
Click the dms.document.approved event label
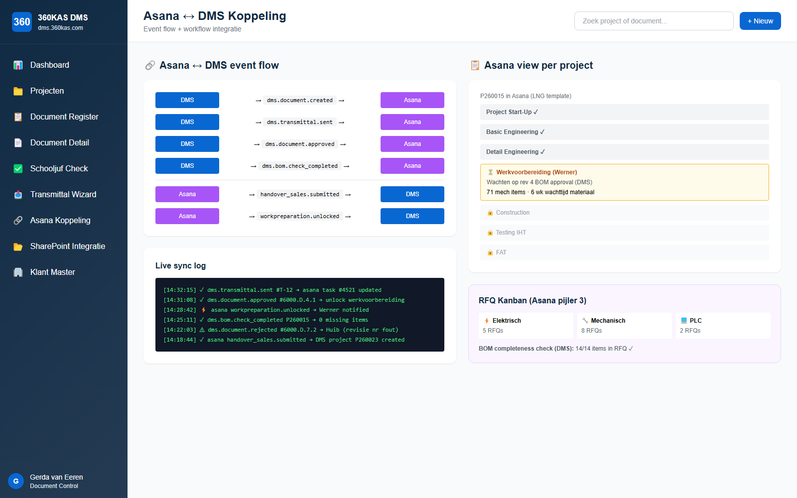(x=300, y=144)
